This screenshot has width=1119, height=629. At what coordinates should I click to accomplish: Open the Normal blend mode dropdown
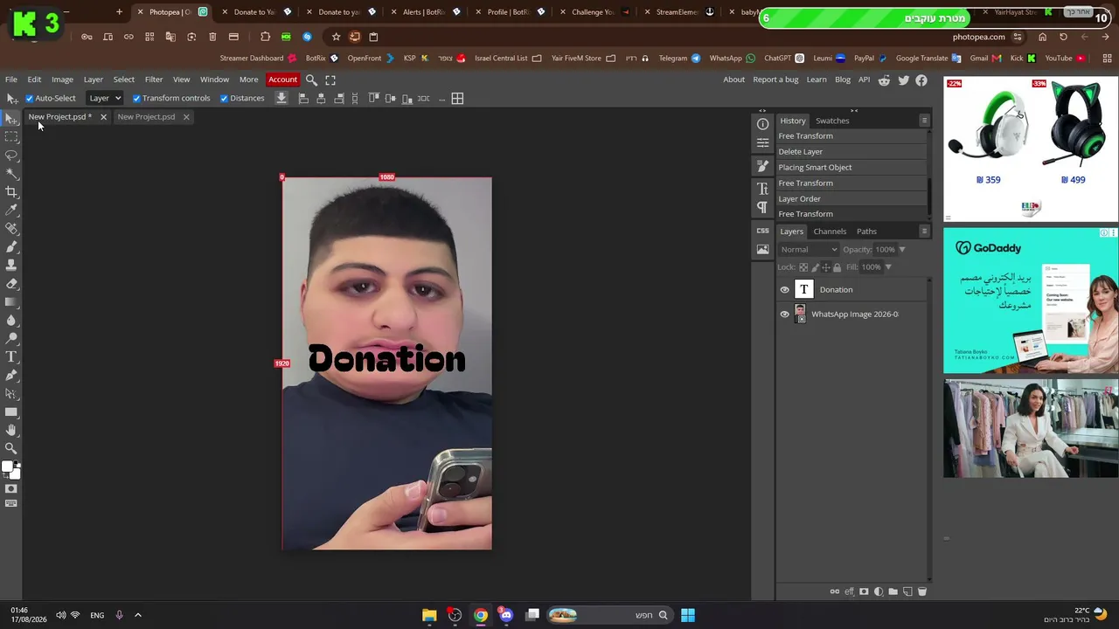point(809,250)
